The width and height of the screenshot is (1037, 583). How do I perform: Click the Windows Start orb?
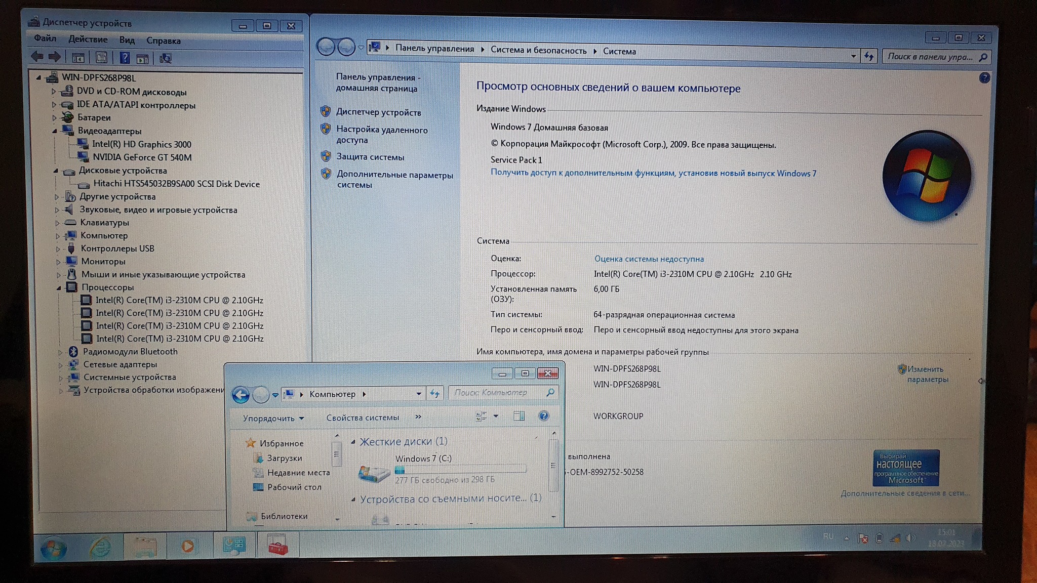(53, 548)
